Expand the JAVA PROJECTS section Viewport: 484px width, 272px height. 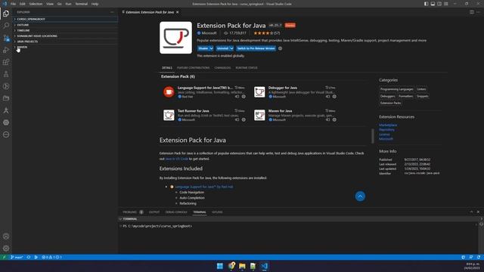pyautogui.click(x=65, y=42)
